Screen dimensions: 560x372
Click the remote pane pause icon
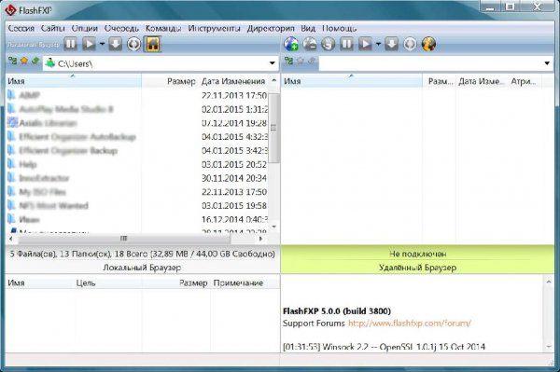tap(347, 44)
